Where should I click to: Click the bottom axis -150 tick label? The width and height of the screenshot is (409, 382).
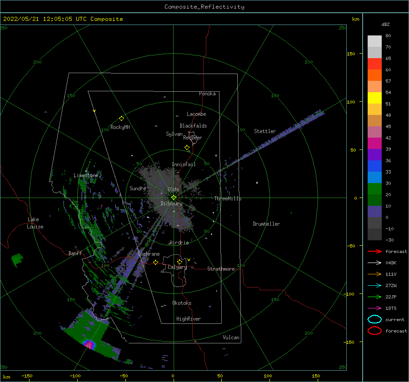(27, 376)
